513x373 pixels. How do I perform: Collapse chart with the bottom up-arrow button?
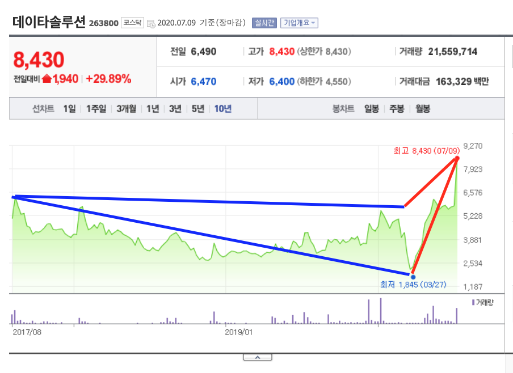[258, 357]
